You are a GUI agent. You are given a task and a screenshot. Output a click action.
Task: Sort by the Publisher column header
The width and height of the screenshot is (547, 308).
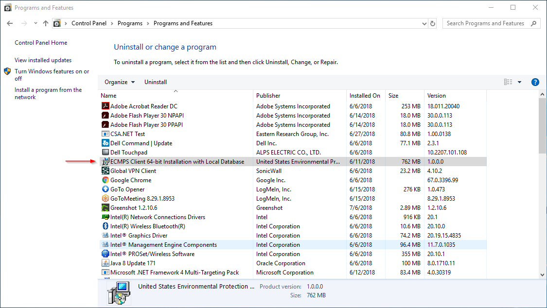pyautogui.click(x=300, y=96)
